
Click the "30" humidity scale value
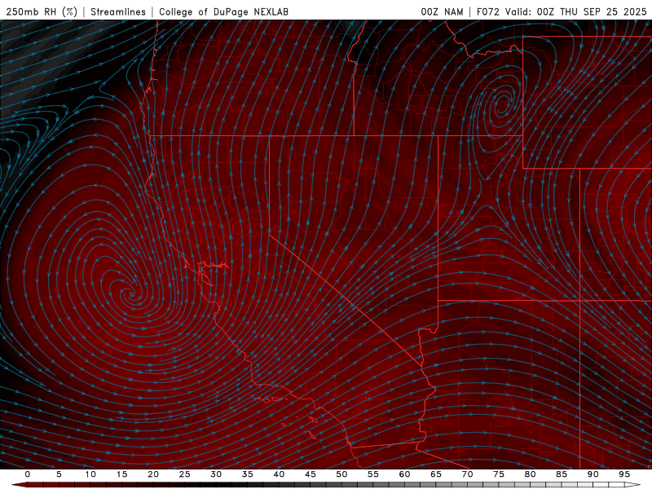[216, 474]
